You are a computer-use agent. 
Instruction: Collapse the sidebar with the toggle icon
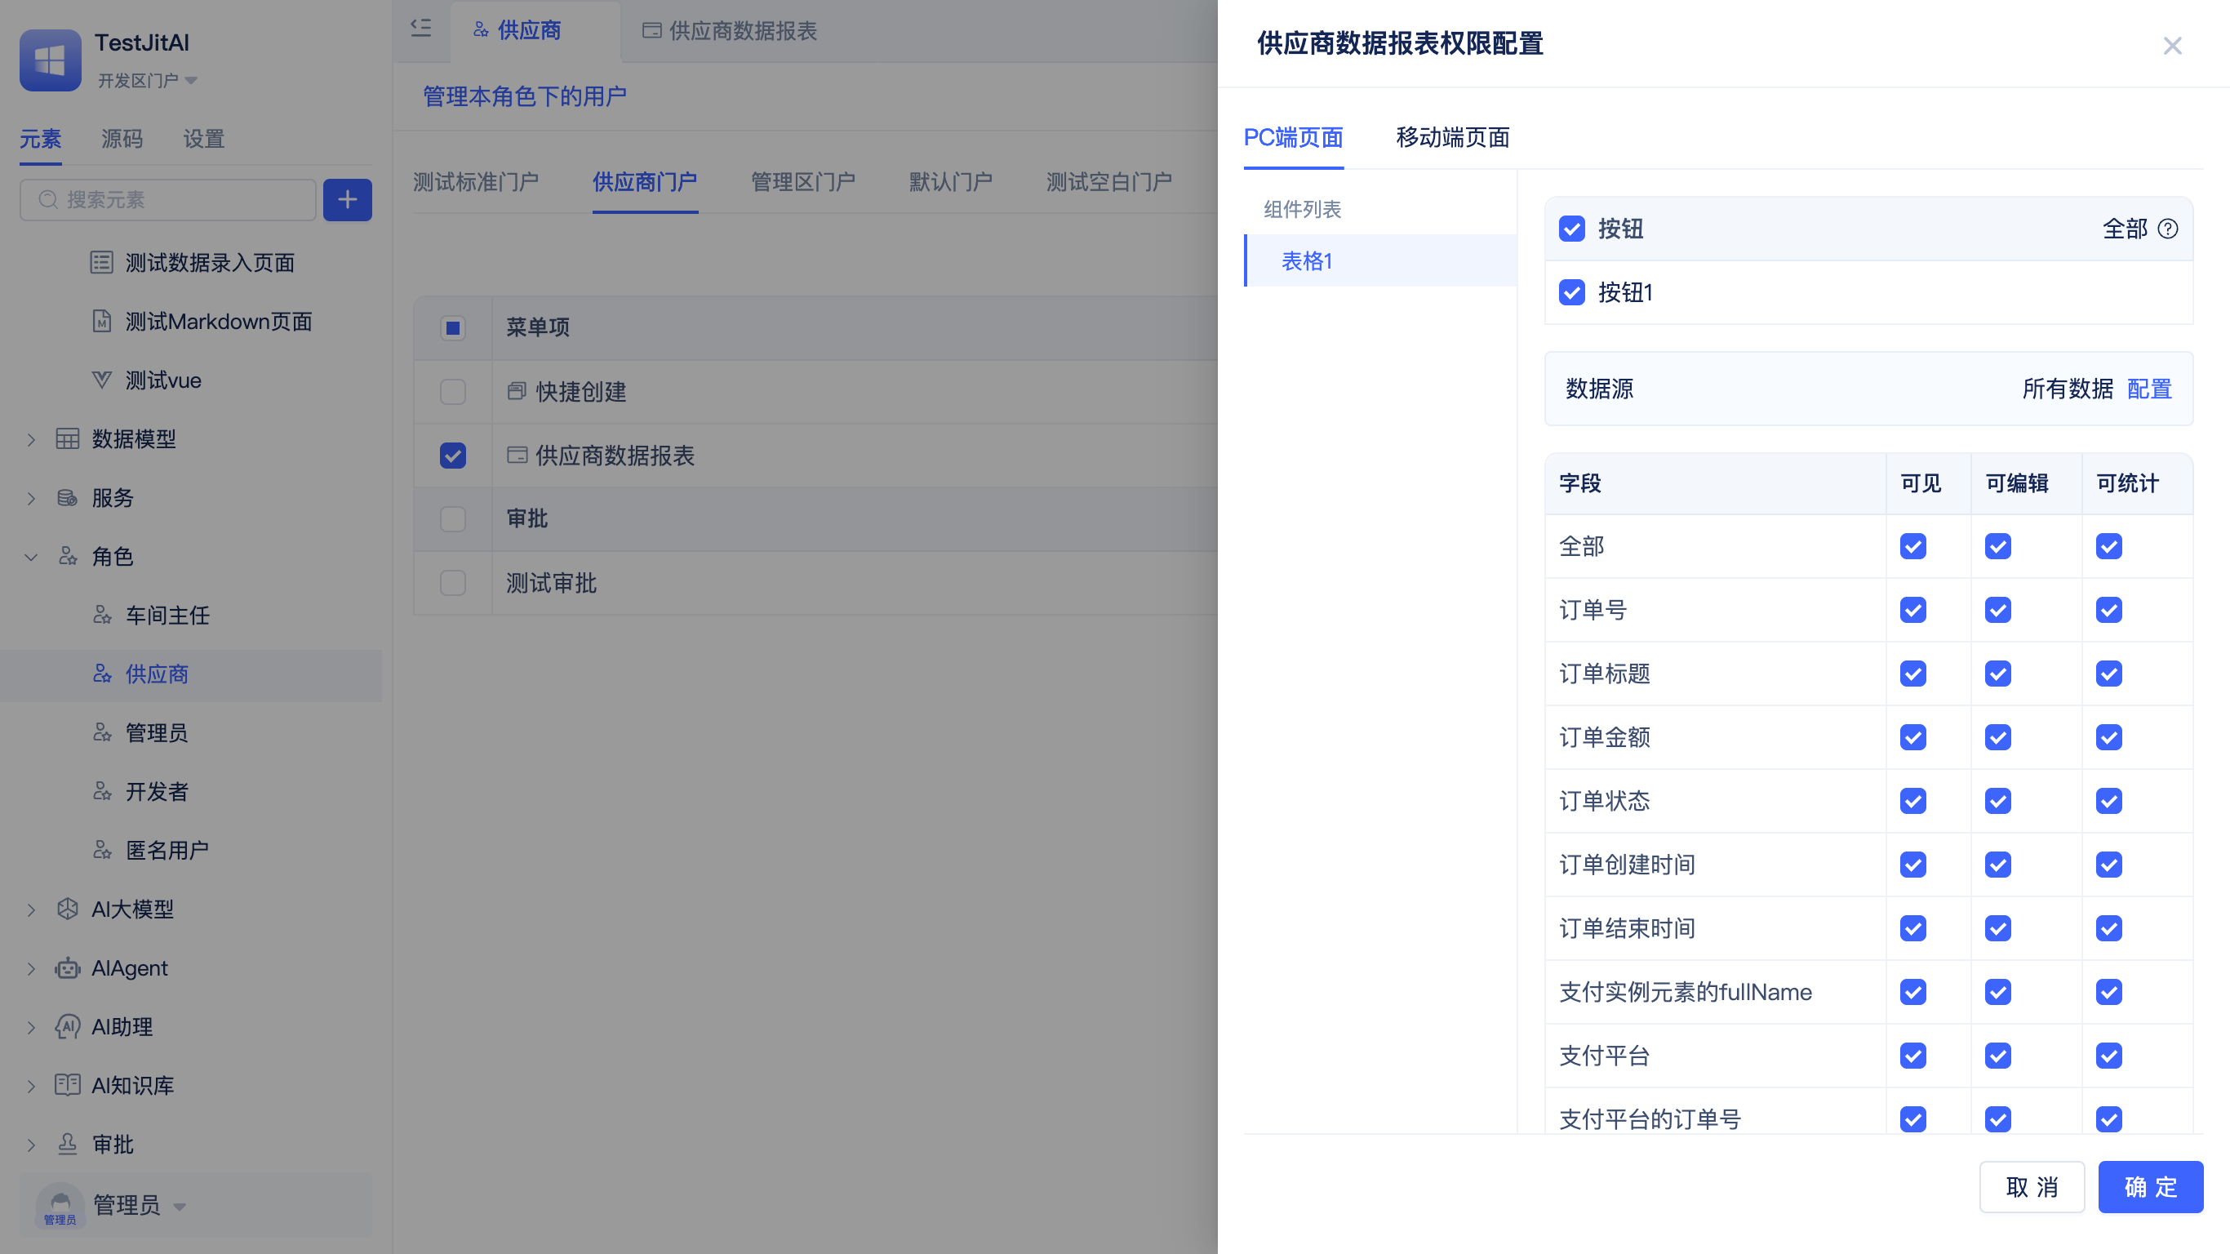click(420, 29)
